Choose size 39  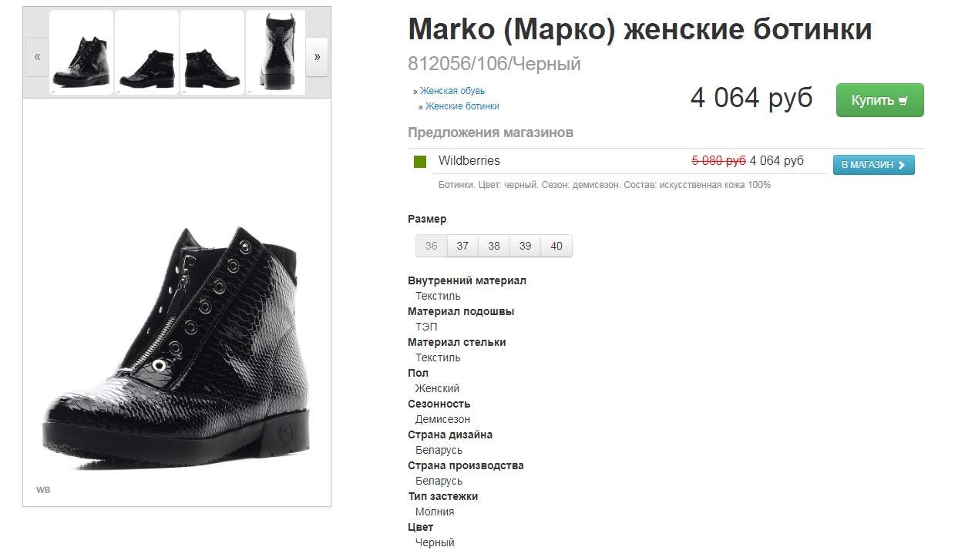pos(525,246)
